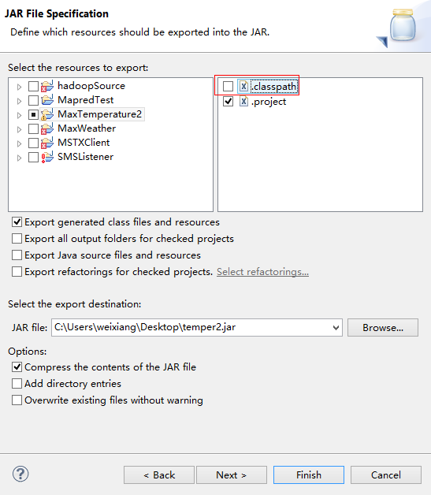Uncheck the .project file checkbox
Screen dimensions: 431x495
tap(229, 102)
